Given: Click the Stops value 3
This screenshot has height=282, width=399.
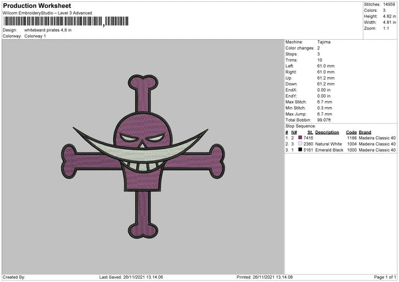Looking at the screenshot, I should click(x=319, y=54).
